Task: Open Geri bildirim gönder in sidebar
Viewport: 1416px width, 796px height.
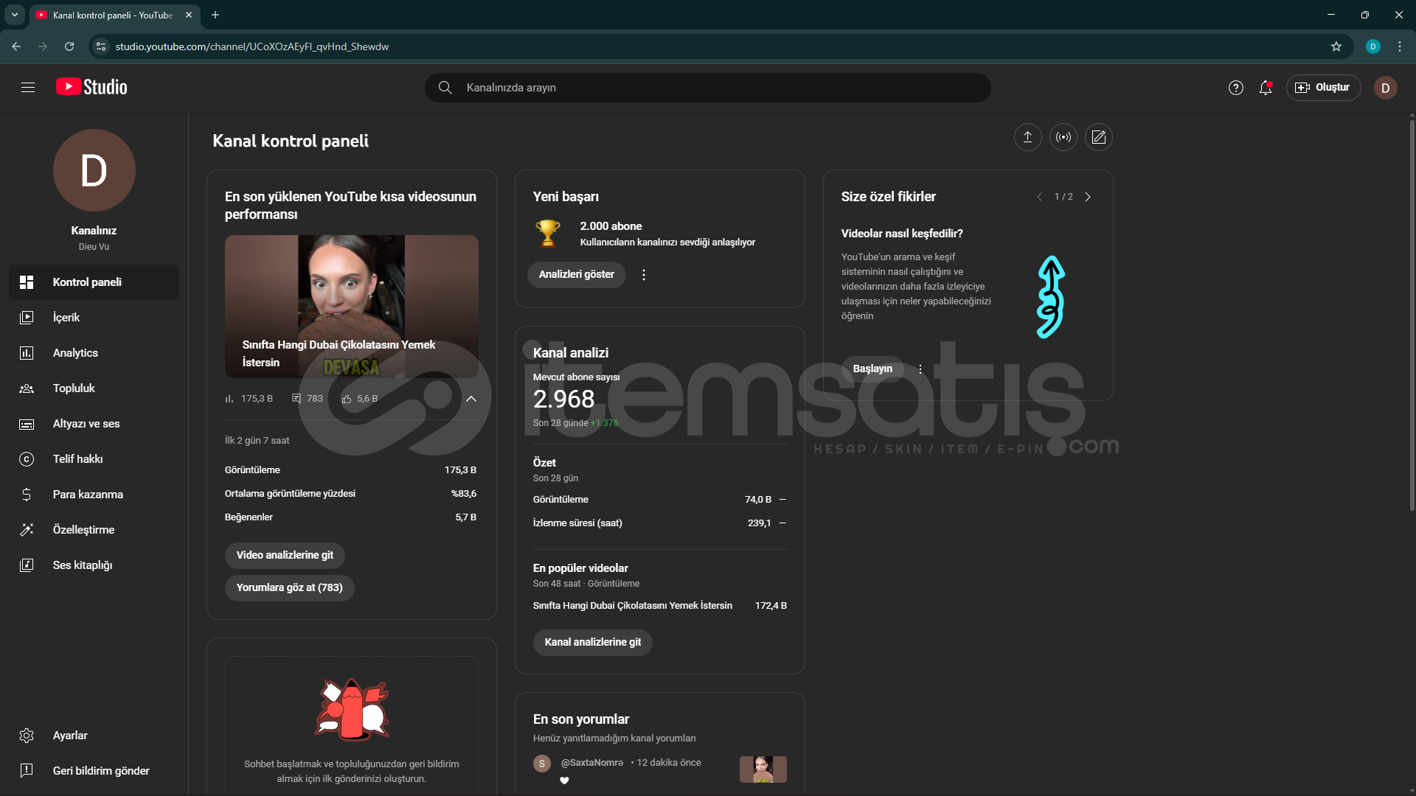Action: [94, 771]
